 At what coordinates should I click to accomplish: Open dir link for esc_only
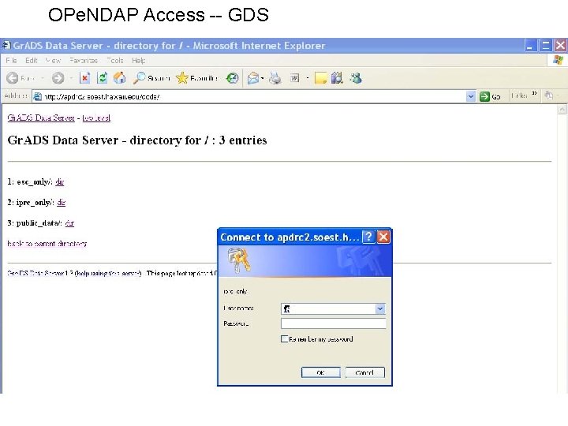coord(60,181)
